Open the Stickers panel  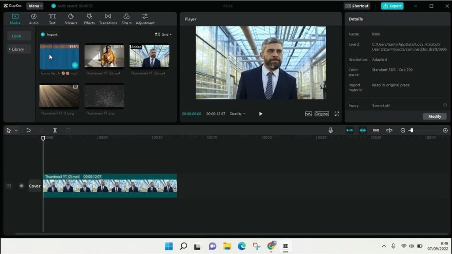click(x=71, y=19)
